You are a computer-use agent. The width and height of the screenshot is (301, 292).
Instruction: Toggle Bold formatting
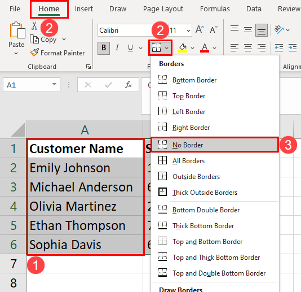tap(104, 48)
